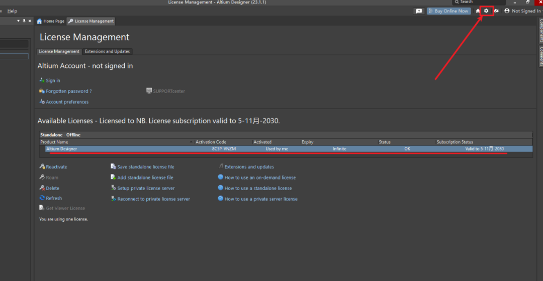The width and height of the screenshot is (543, 281).
Task: Switch to the Extensions and Updates tab
Action: pyautogui.click(x=107, y=51)
